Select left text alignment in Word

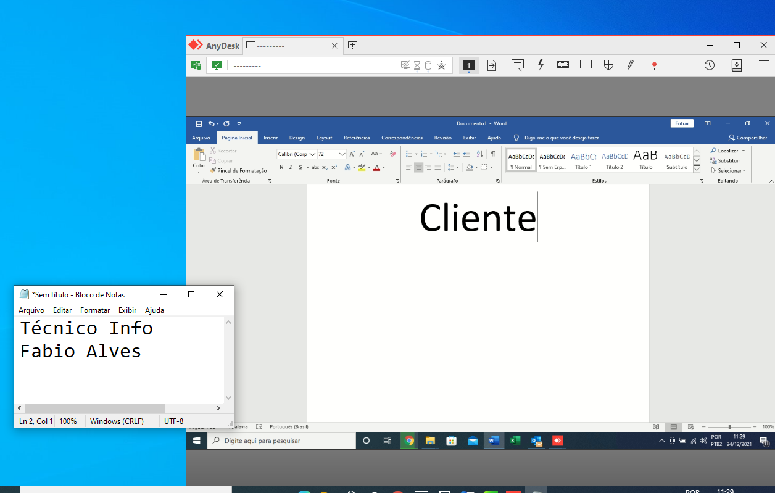[x=408, y=167]
